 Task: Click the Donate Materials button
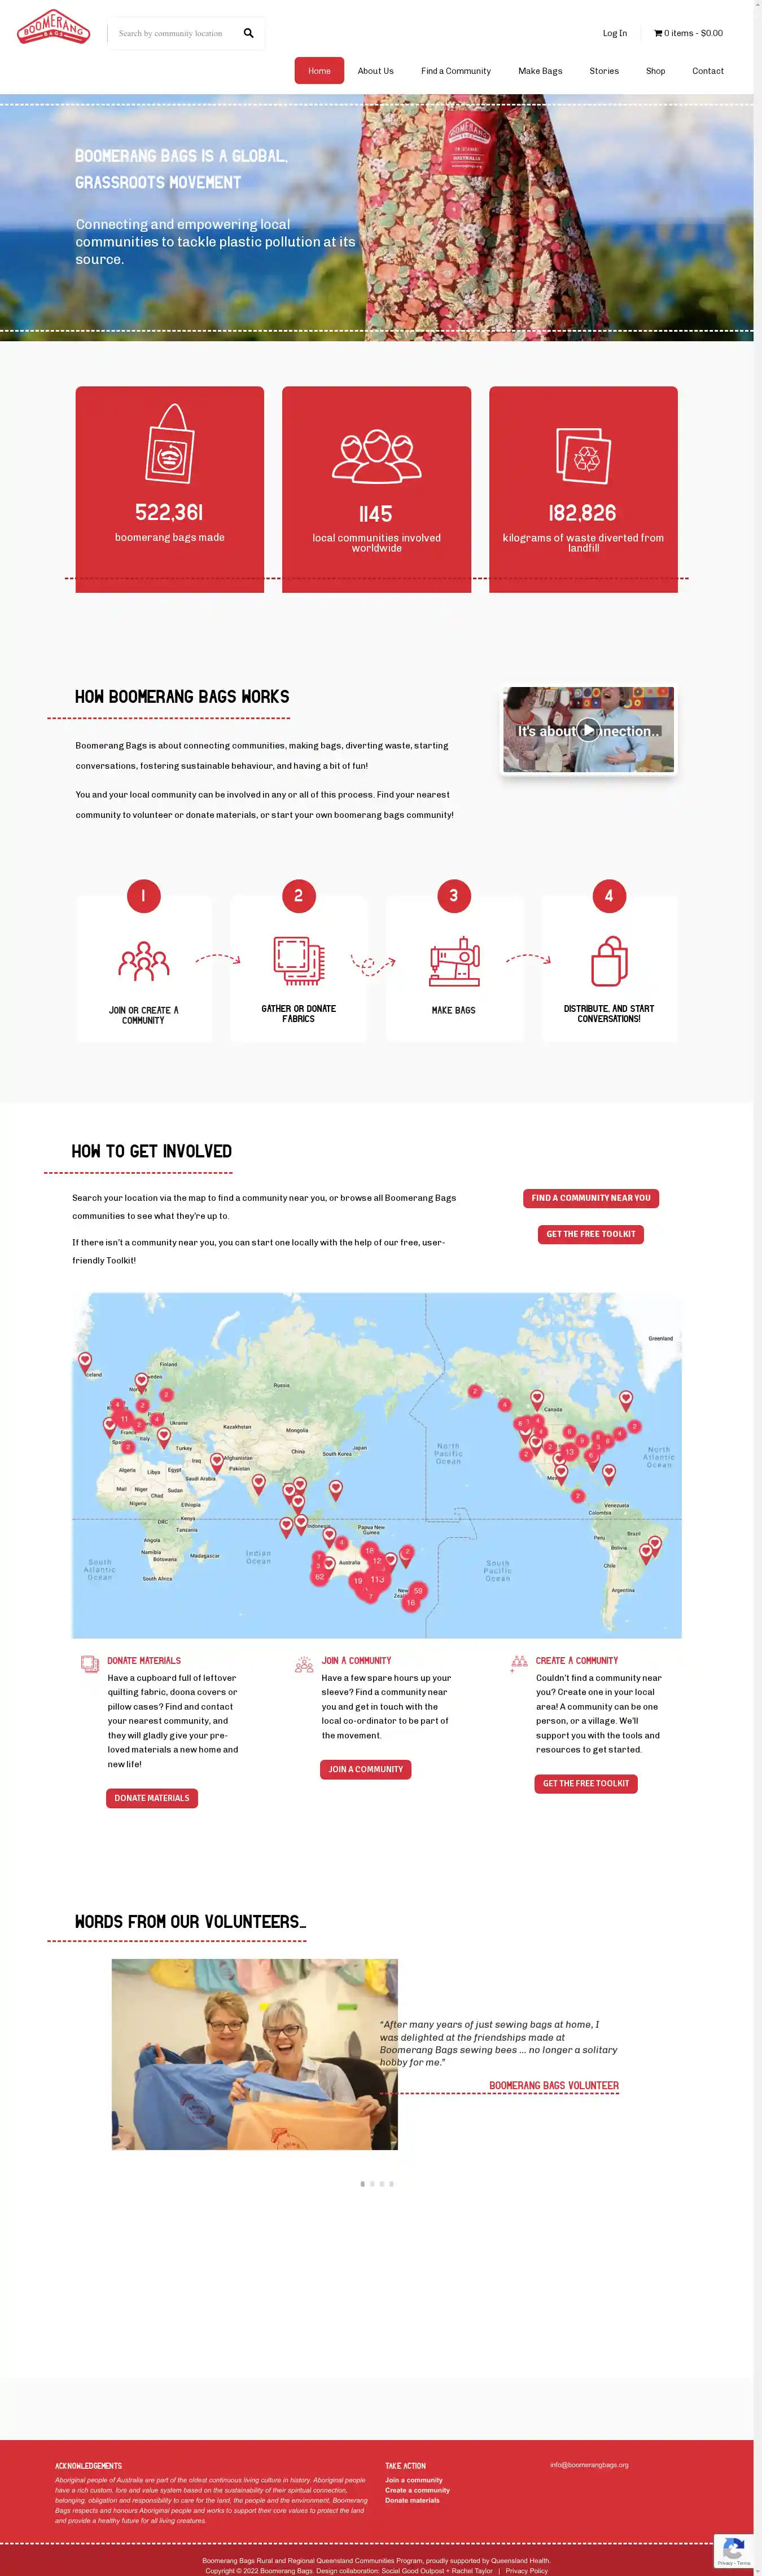(152, 1798)
